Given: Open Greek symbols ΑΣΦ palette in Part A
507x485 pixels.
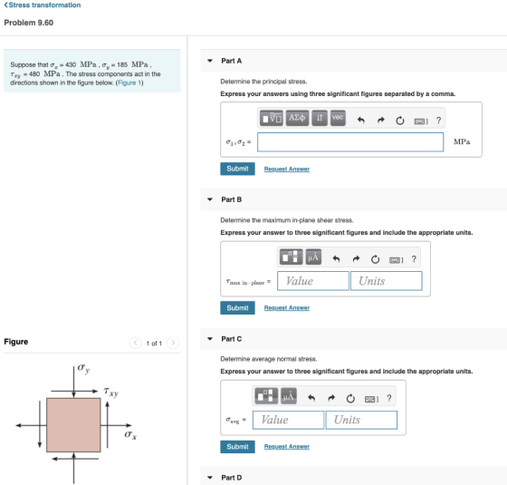Looking at the screenshot, I should [x=297, y=118].
